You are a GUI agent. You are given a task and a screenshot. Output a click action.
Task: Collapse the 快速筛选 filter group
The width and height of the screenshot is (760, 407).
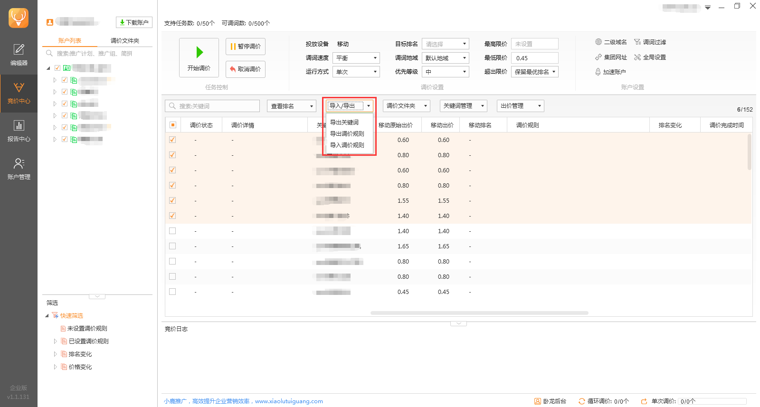pos(47,315)
